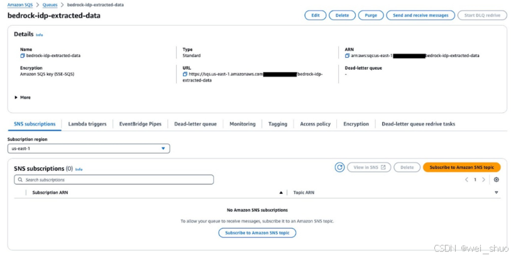This screenshot has height=258, width=516.
Task: Select the Standard type value
Action: pyautogui.click(x=192, y=56)
